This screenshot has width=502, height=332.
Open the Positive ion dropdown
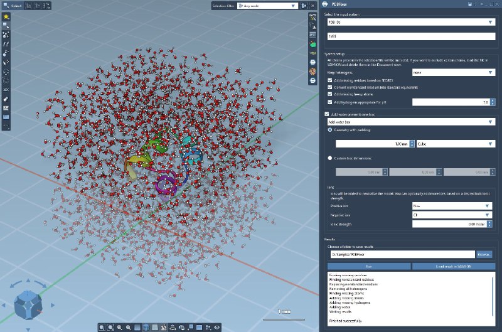click(452, 206)
